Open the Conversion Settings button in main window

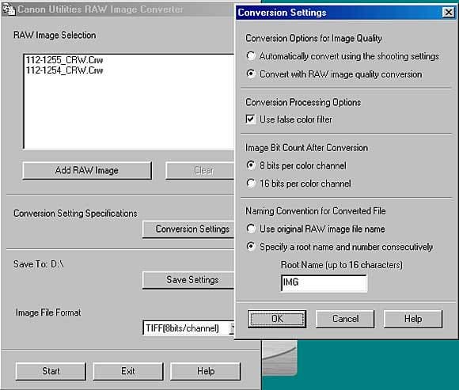[x=189, y=229]
